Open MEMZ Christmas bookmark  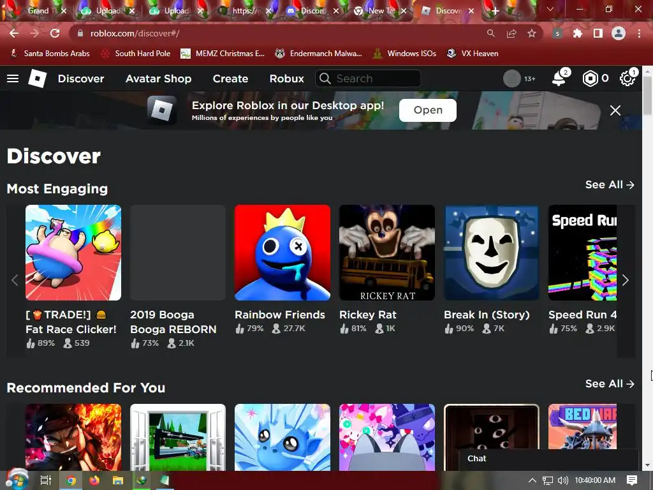pyautogui.click(x=223, y=54)
